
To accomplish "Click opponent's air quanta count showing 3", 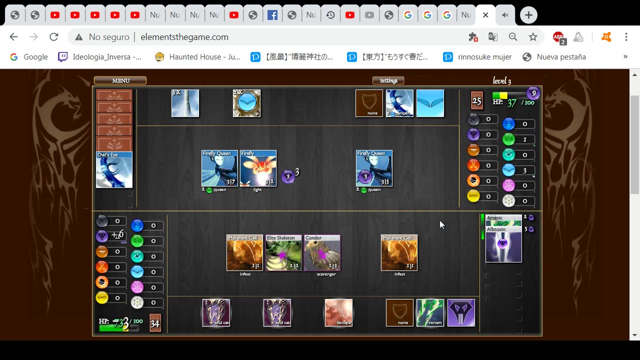I will [x=525, y=171].
